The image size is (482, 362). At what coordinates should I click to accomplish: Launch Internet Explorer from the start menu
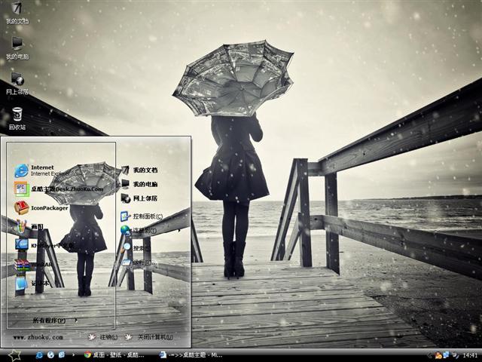click(41, 170)
